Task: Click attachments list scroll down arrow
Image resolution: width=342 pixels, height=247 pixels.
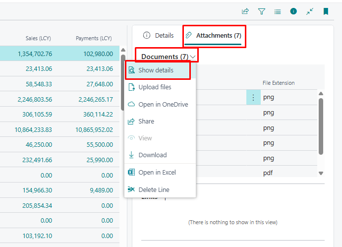Action: [321, 173]
